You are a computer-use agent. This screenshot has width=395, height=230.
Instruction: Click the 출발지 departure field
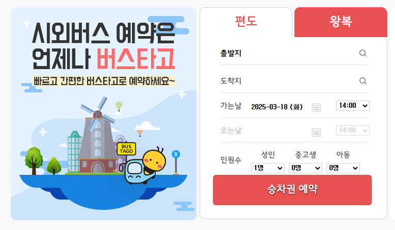[x=295, y=54]
